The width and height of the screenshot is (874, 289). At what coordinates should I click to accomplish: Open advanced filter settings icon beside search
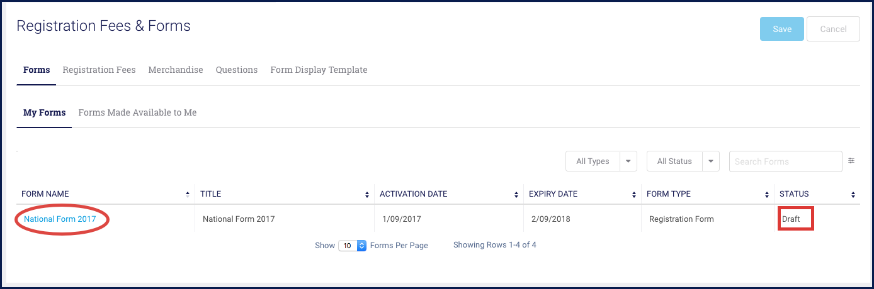[x=851, y=161]
